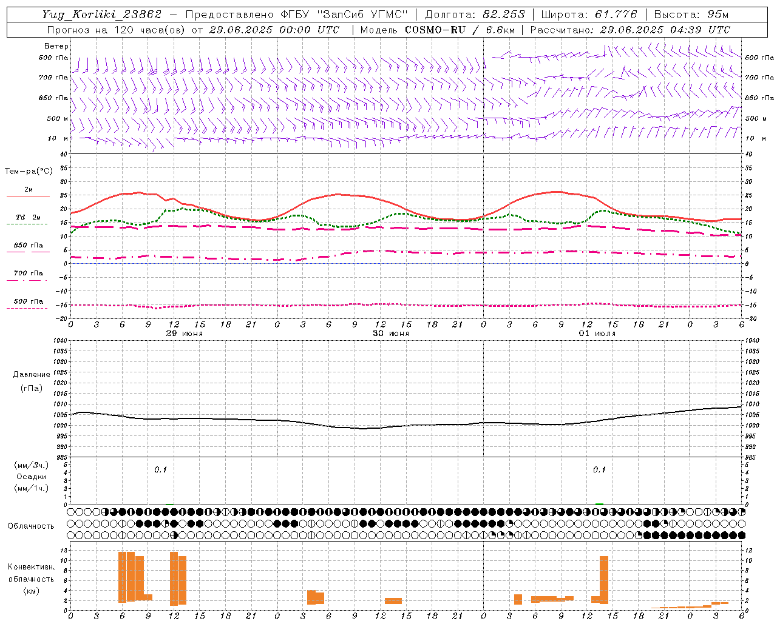777x621 pixels.
Task: Click the small green precipitation bar on 01 июля
Action: tap(599, 504)
